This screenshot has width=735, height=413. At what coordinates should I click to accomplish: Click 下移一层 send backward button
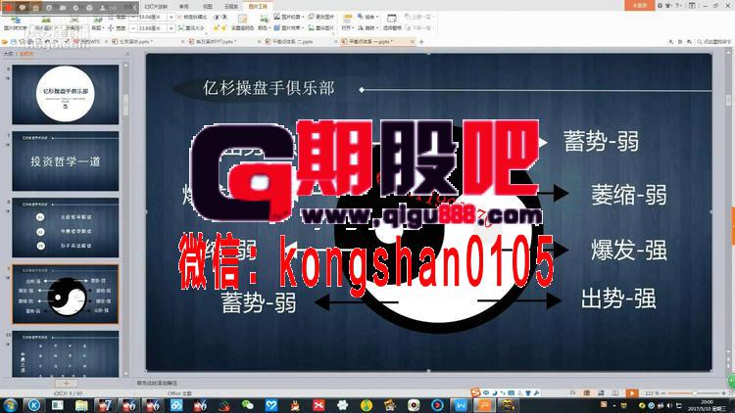tap(420, 28)
